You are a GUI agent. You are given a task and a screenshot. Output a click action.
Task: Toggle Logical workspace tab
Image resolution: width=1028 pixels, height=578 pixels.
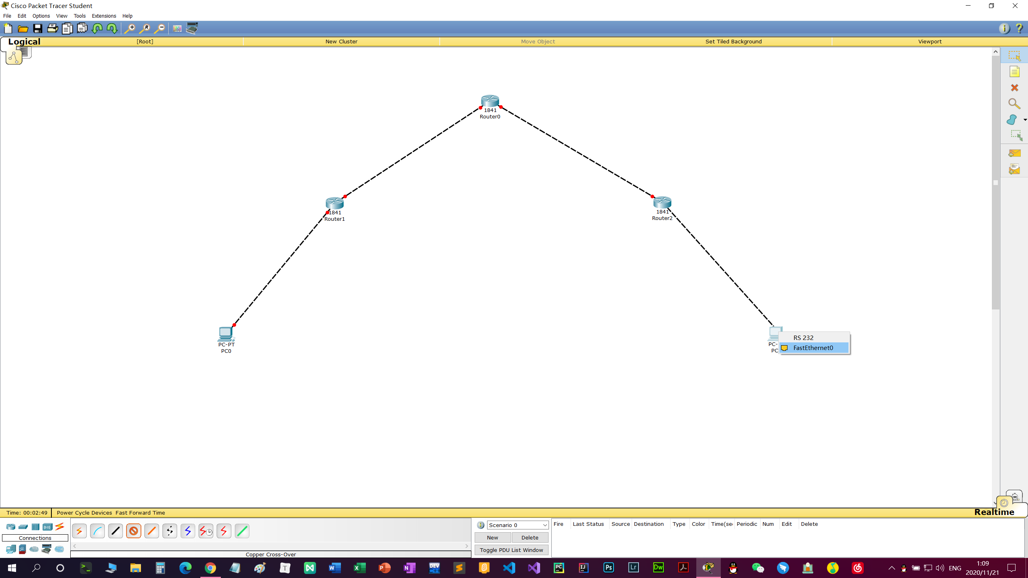click(x=24, y=41)
